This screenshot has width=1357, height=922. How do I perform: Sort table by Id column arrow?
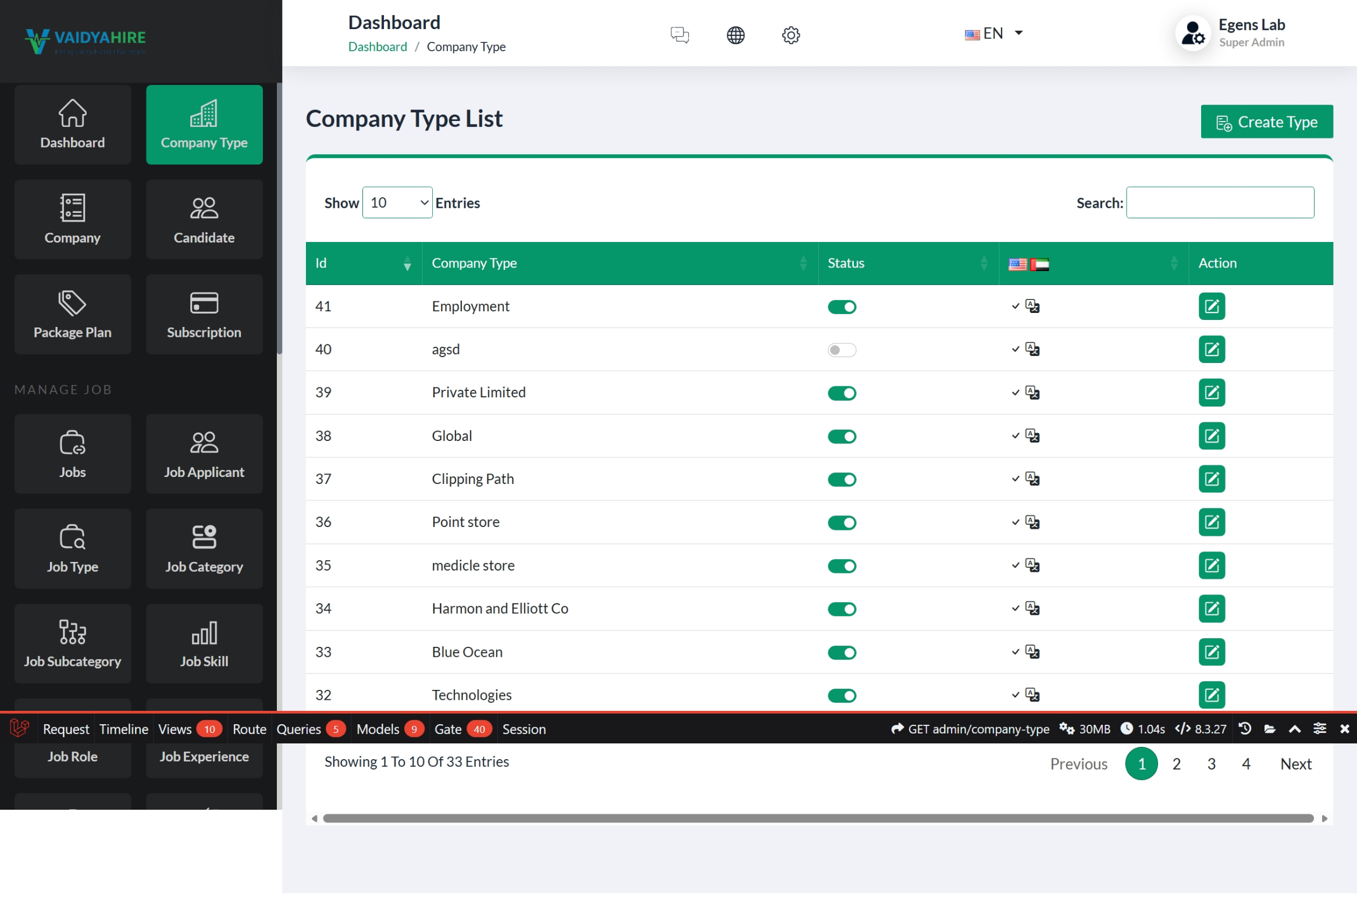tap(407, 264)
